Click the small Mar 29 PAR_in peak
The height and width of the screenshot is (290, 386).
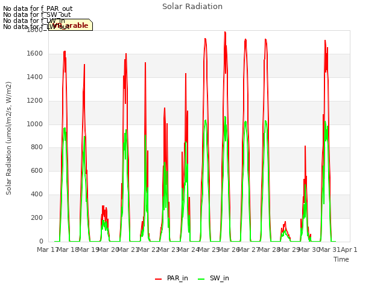pos(285,222)
